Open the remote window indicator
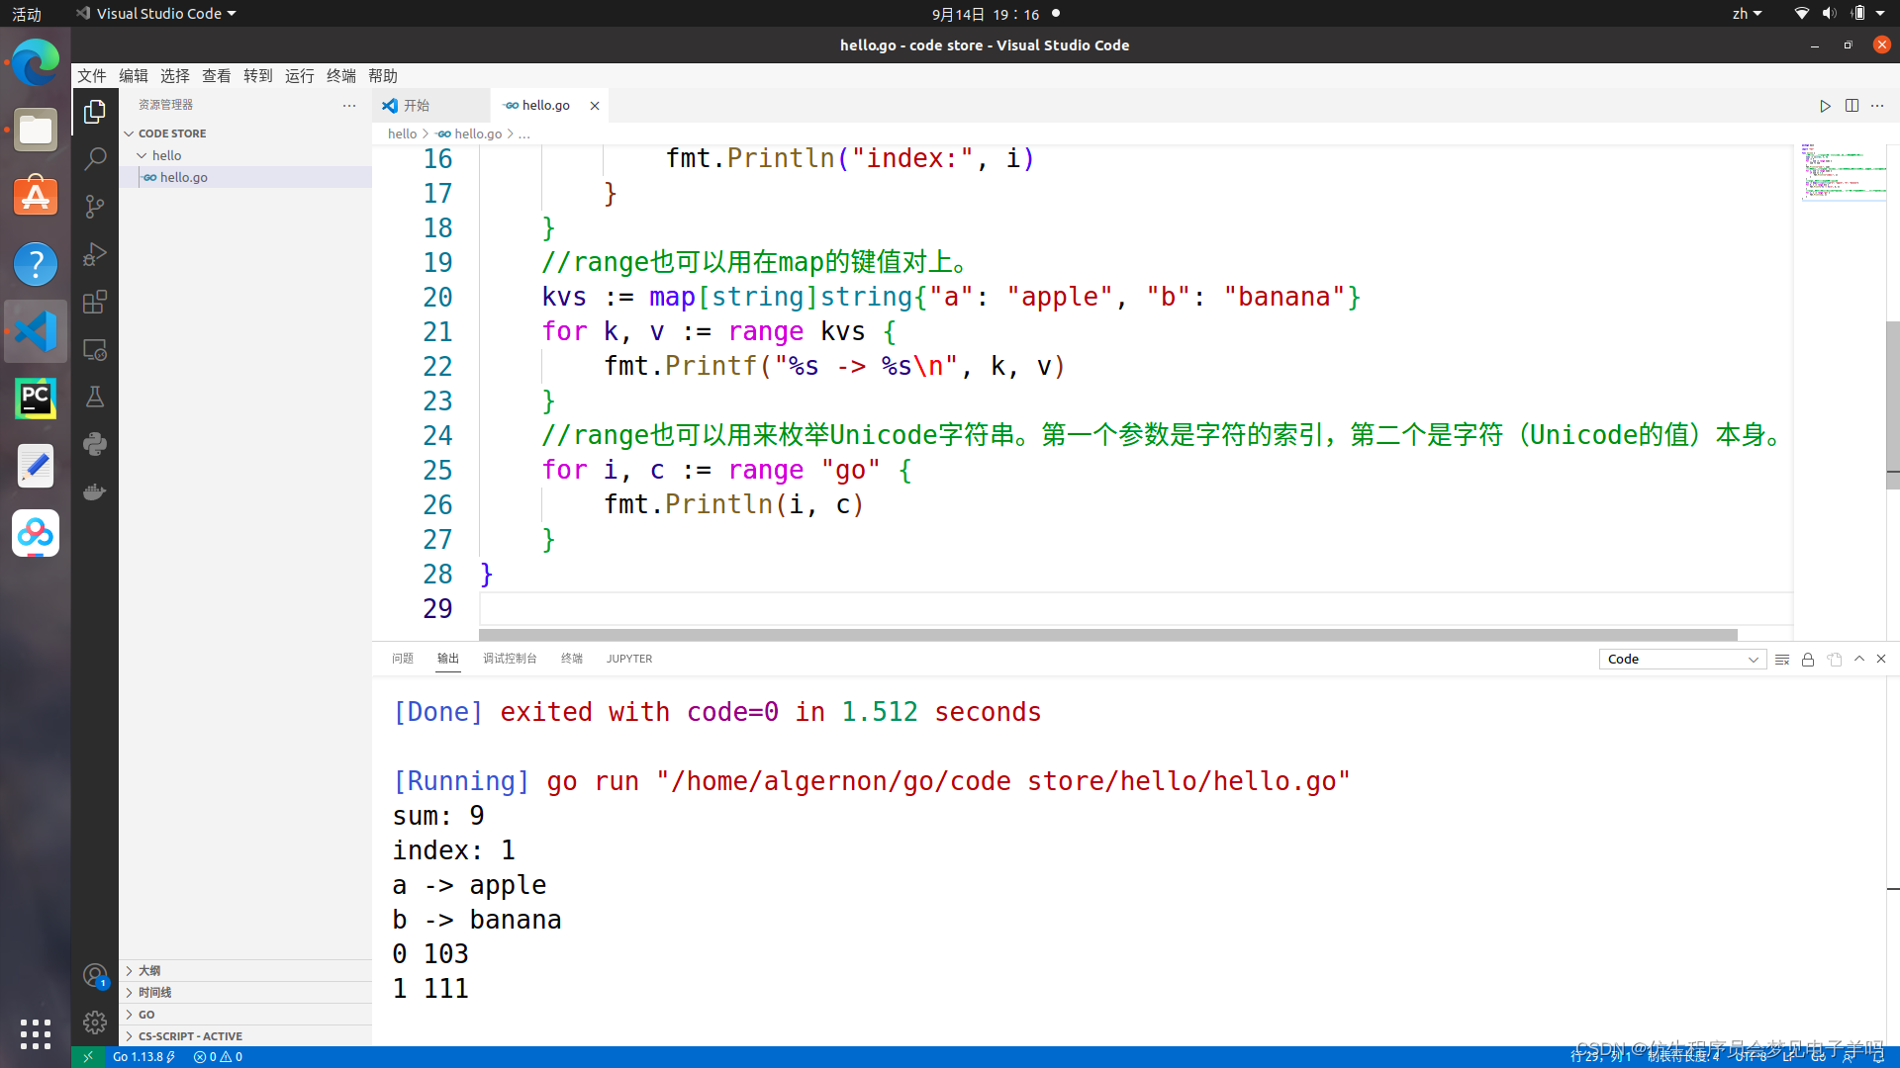The height and width of the screenshot is (1068, 1900). [x=88, y=1057]
